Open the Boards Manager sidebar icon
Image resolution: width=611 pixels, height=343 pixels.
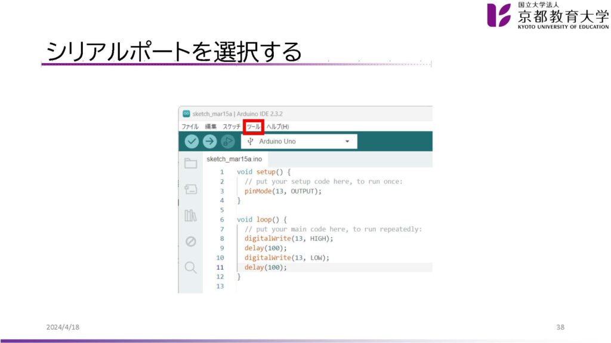(190, 189)
